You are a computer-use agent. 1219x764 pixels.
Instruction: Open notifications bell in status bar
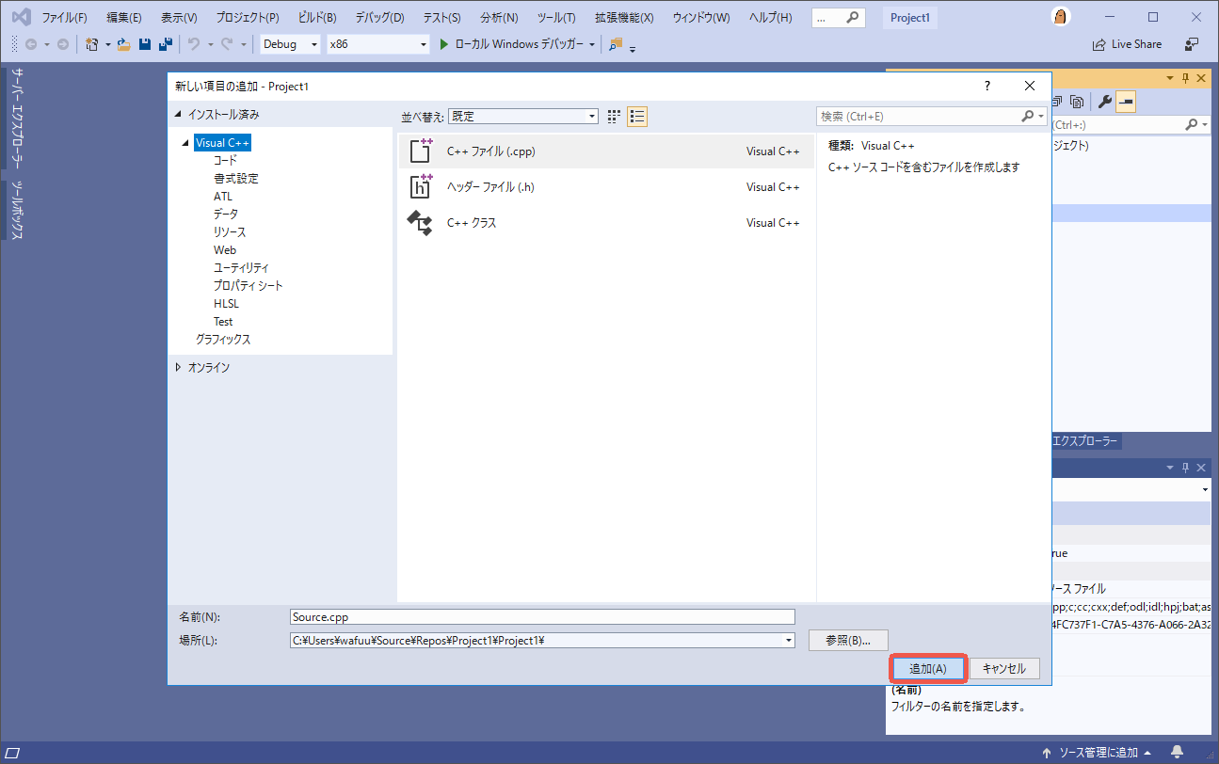[x=1177, y=753]
